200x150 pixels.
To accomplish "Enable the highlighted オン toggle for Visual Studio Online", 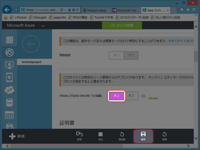I will [116, 96].
